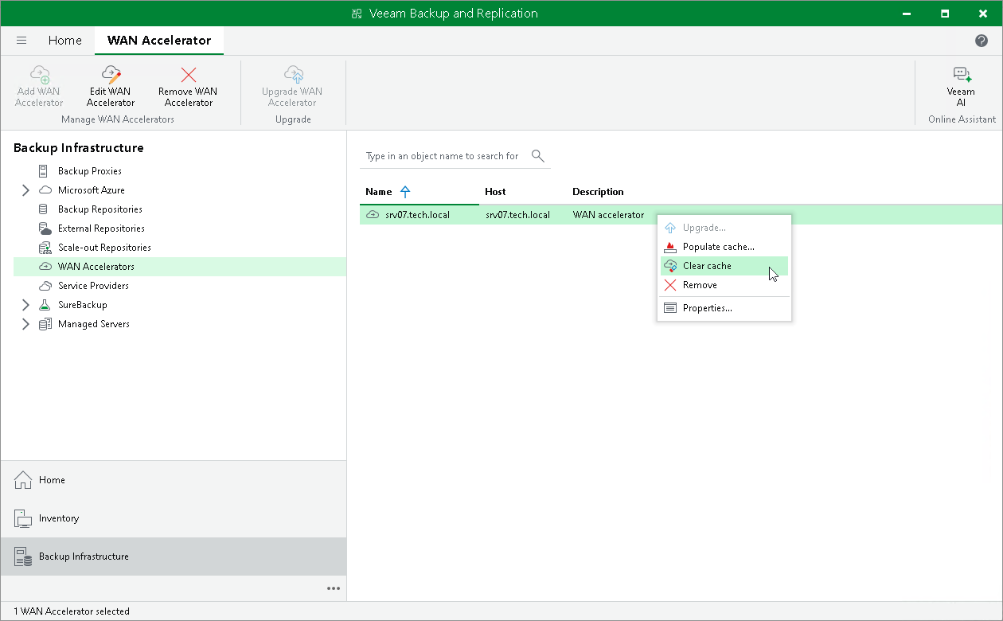Click the WAN Accelerators cloud icon in tree

[45, 267]
